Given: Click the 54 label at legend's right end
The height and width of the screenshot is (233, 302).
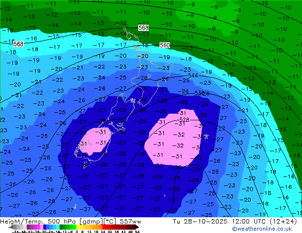Looking at the screenshot, I should (137, 232).
